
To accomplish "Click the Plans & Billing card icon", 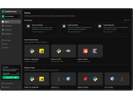I will (x=3, y=83).
